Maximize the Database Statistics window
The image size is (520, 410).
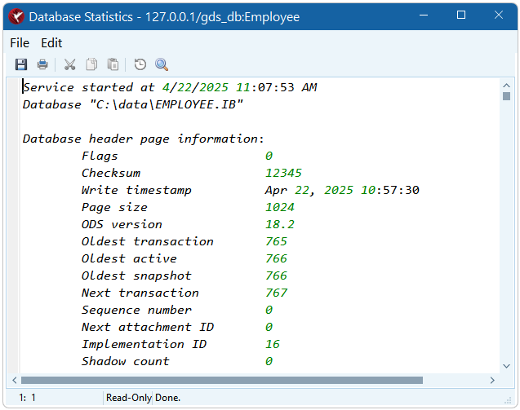[x=461, y=15]
